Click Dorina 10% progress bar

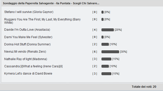coord(105,44)
